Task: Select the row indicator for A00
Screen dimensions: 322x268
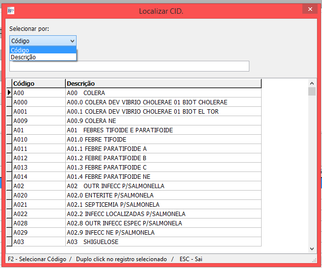Action: pos(9,93)
